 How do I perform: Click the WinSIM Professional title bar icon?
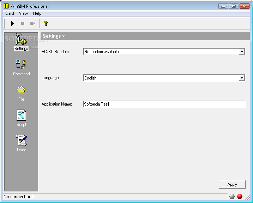6,6
